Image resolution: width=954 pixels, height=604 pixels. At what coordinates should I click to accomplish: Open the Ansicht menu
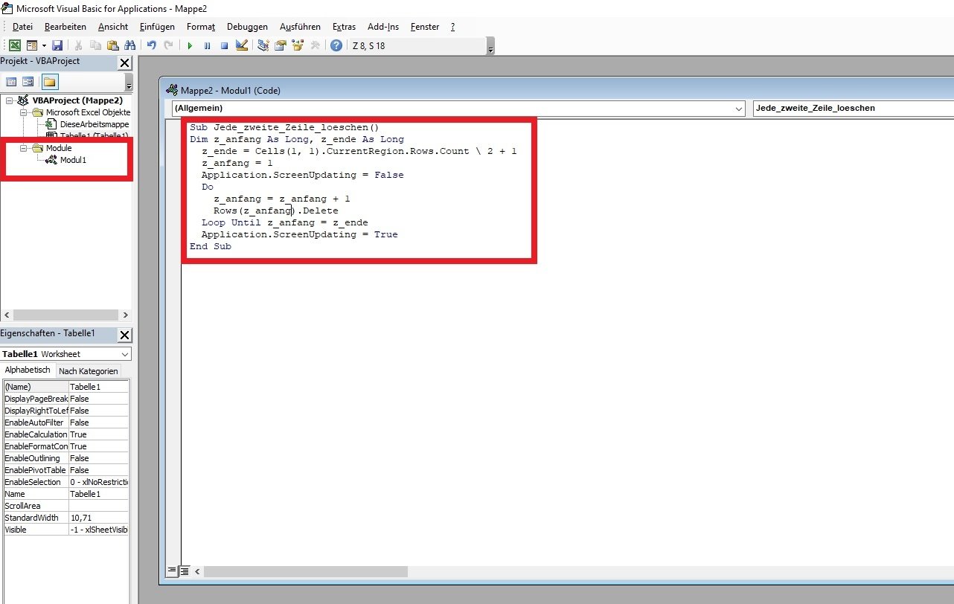pyautogui.click(x=113, y=27)
